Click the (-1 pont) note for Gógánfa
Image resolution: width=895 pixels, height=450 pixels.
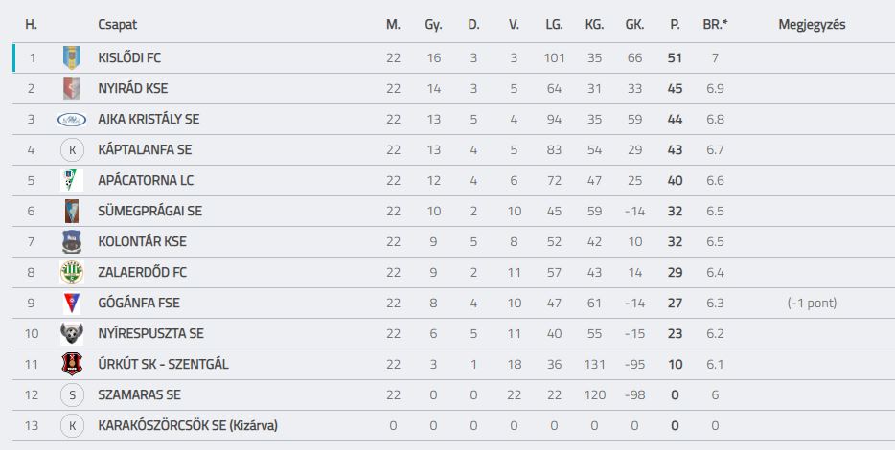812,303
